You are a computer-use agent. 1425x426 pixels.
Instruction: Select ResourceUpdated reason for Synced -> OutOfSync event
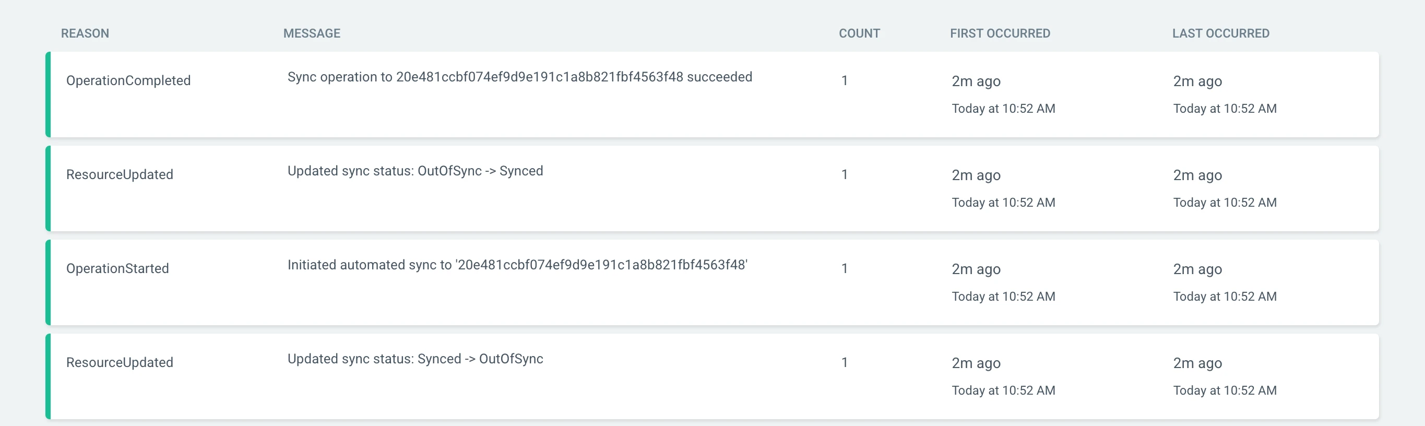click(120, 363)
